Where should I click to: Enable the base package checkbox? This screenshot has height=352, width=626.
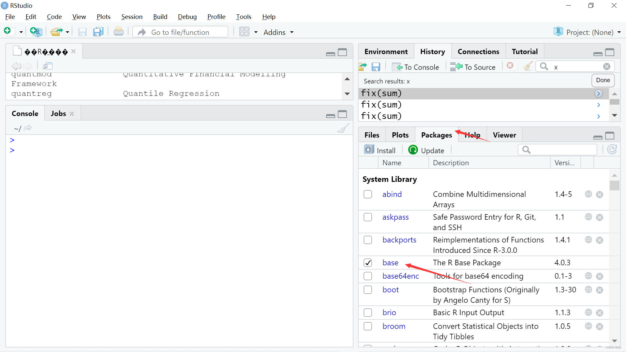[367, 263]
